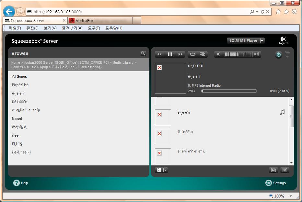Click the song progress bar
Viewport: 302px width, 202px height.
(229, 91)
